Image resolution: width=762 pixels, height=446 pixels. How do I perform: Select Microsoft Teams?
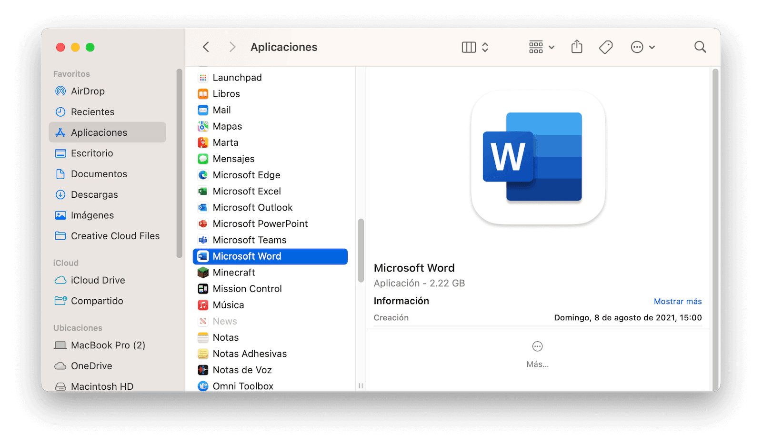coord(250,240)
